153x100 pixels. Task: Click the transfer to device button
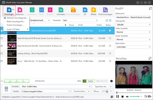pyautogui.click(x=105, y=91)
